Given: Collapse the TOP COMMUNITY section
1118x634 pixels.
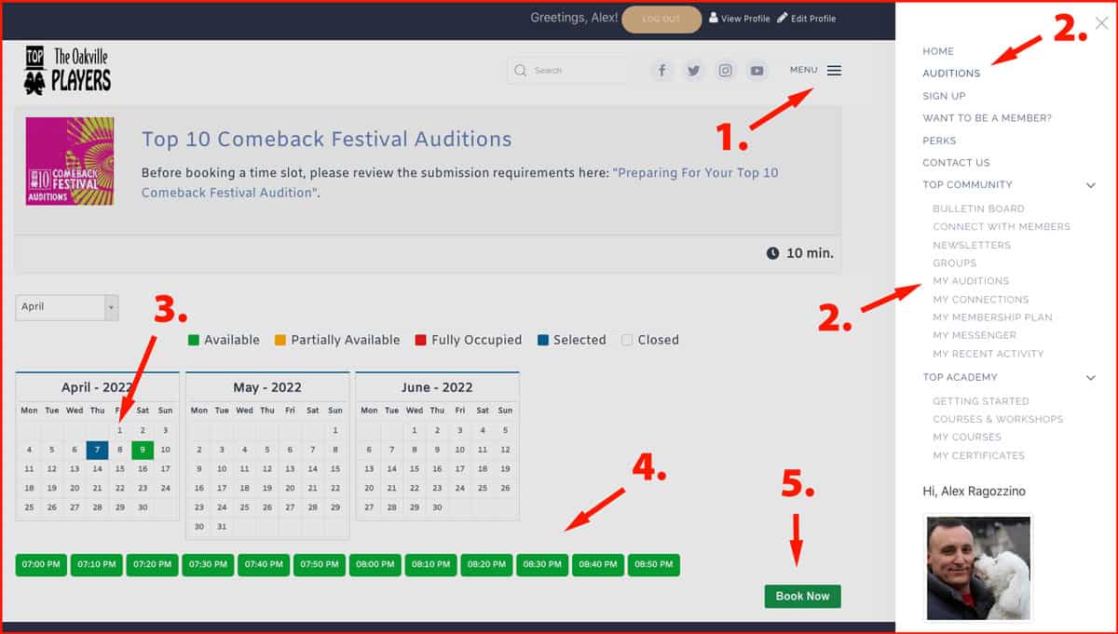Looking at the screenshot, I should [x=1090, y=185].
